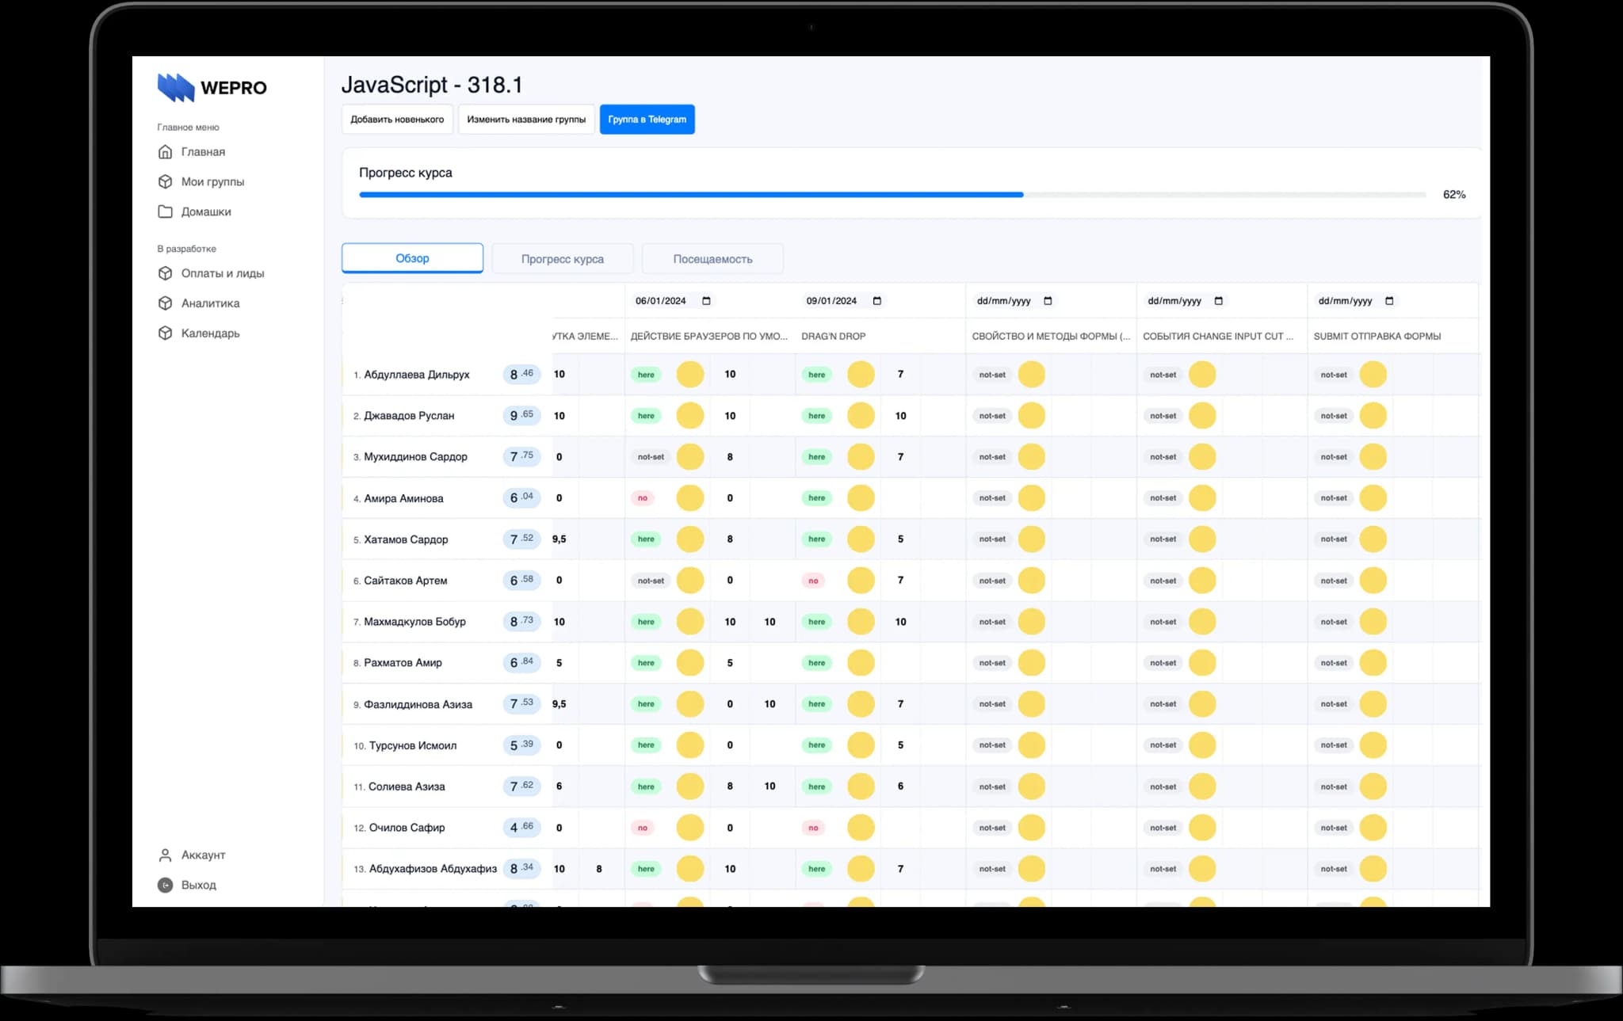Open Группа в Telegram button

pos(647,120)
